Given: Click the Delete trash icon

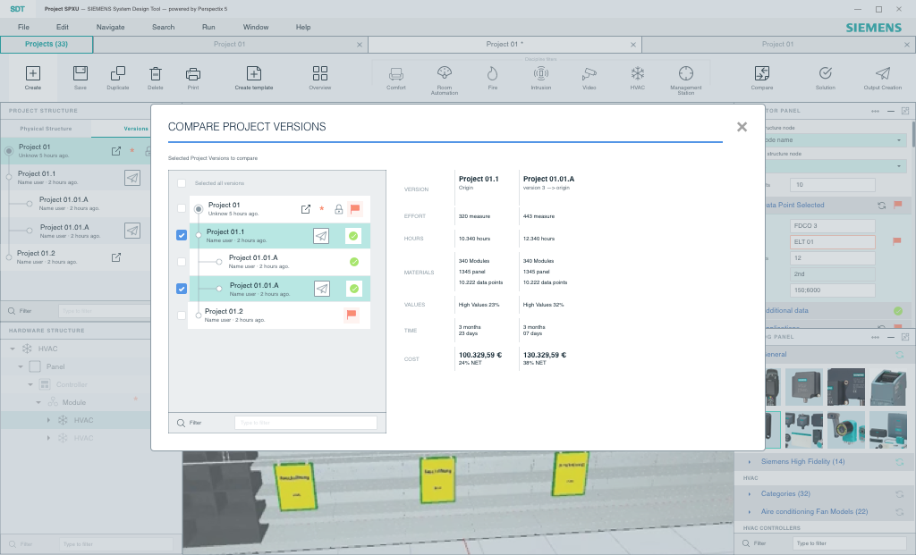Looking at the screenshot, I should [x=156, y=73].
